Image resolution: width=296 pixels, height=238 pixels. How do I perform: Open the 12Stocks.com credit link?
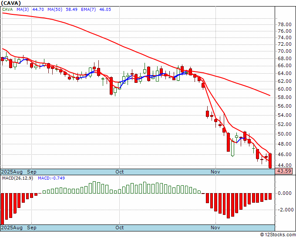[x=278, y=235]
